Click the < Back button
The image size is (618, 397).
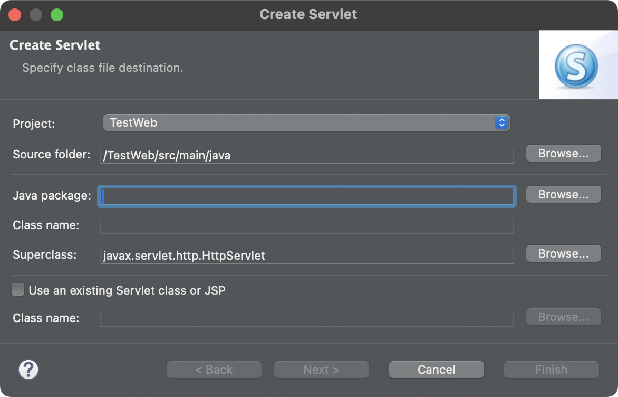coord(214,370)
